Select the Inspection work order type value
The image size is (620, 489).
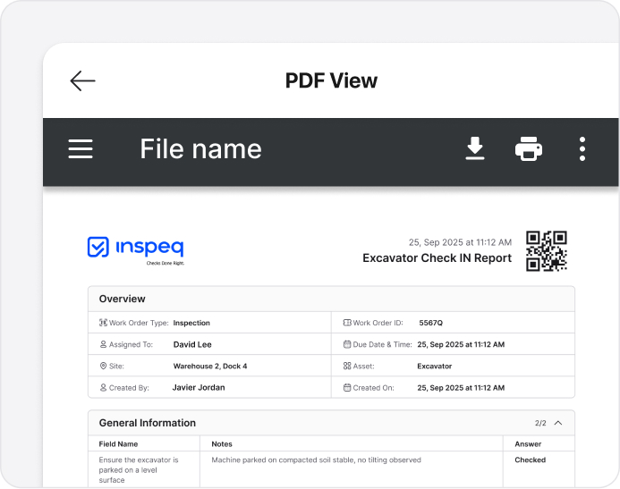click(x=191, y=323)
